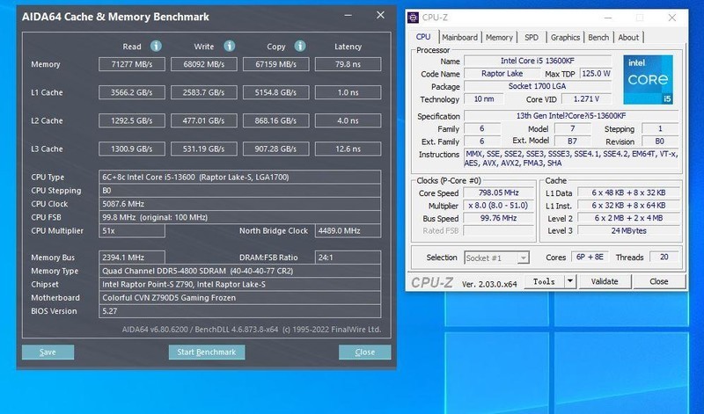Click the Memory Read value 71277 MB/s

coord(131,64)
